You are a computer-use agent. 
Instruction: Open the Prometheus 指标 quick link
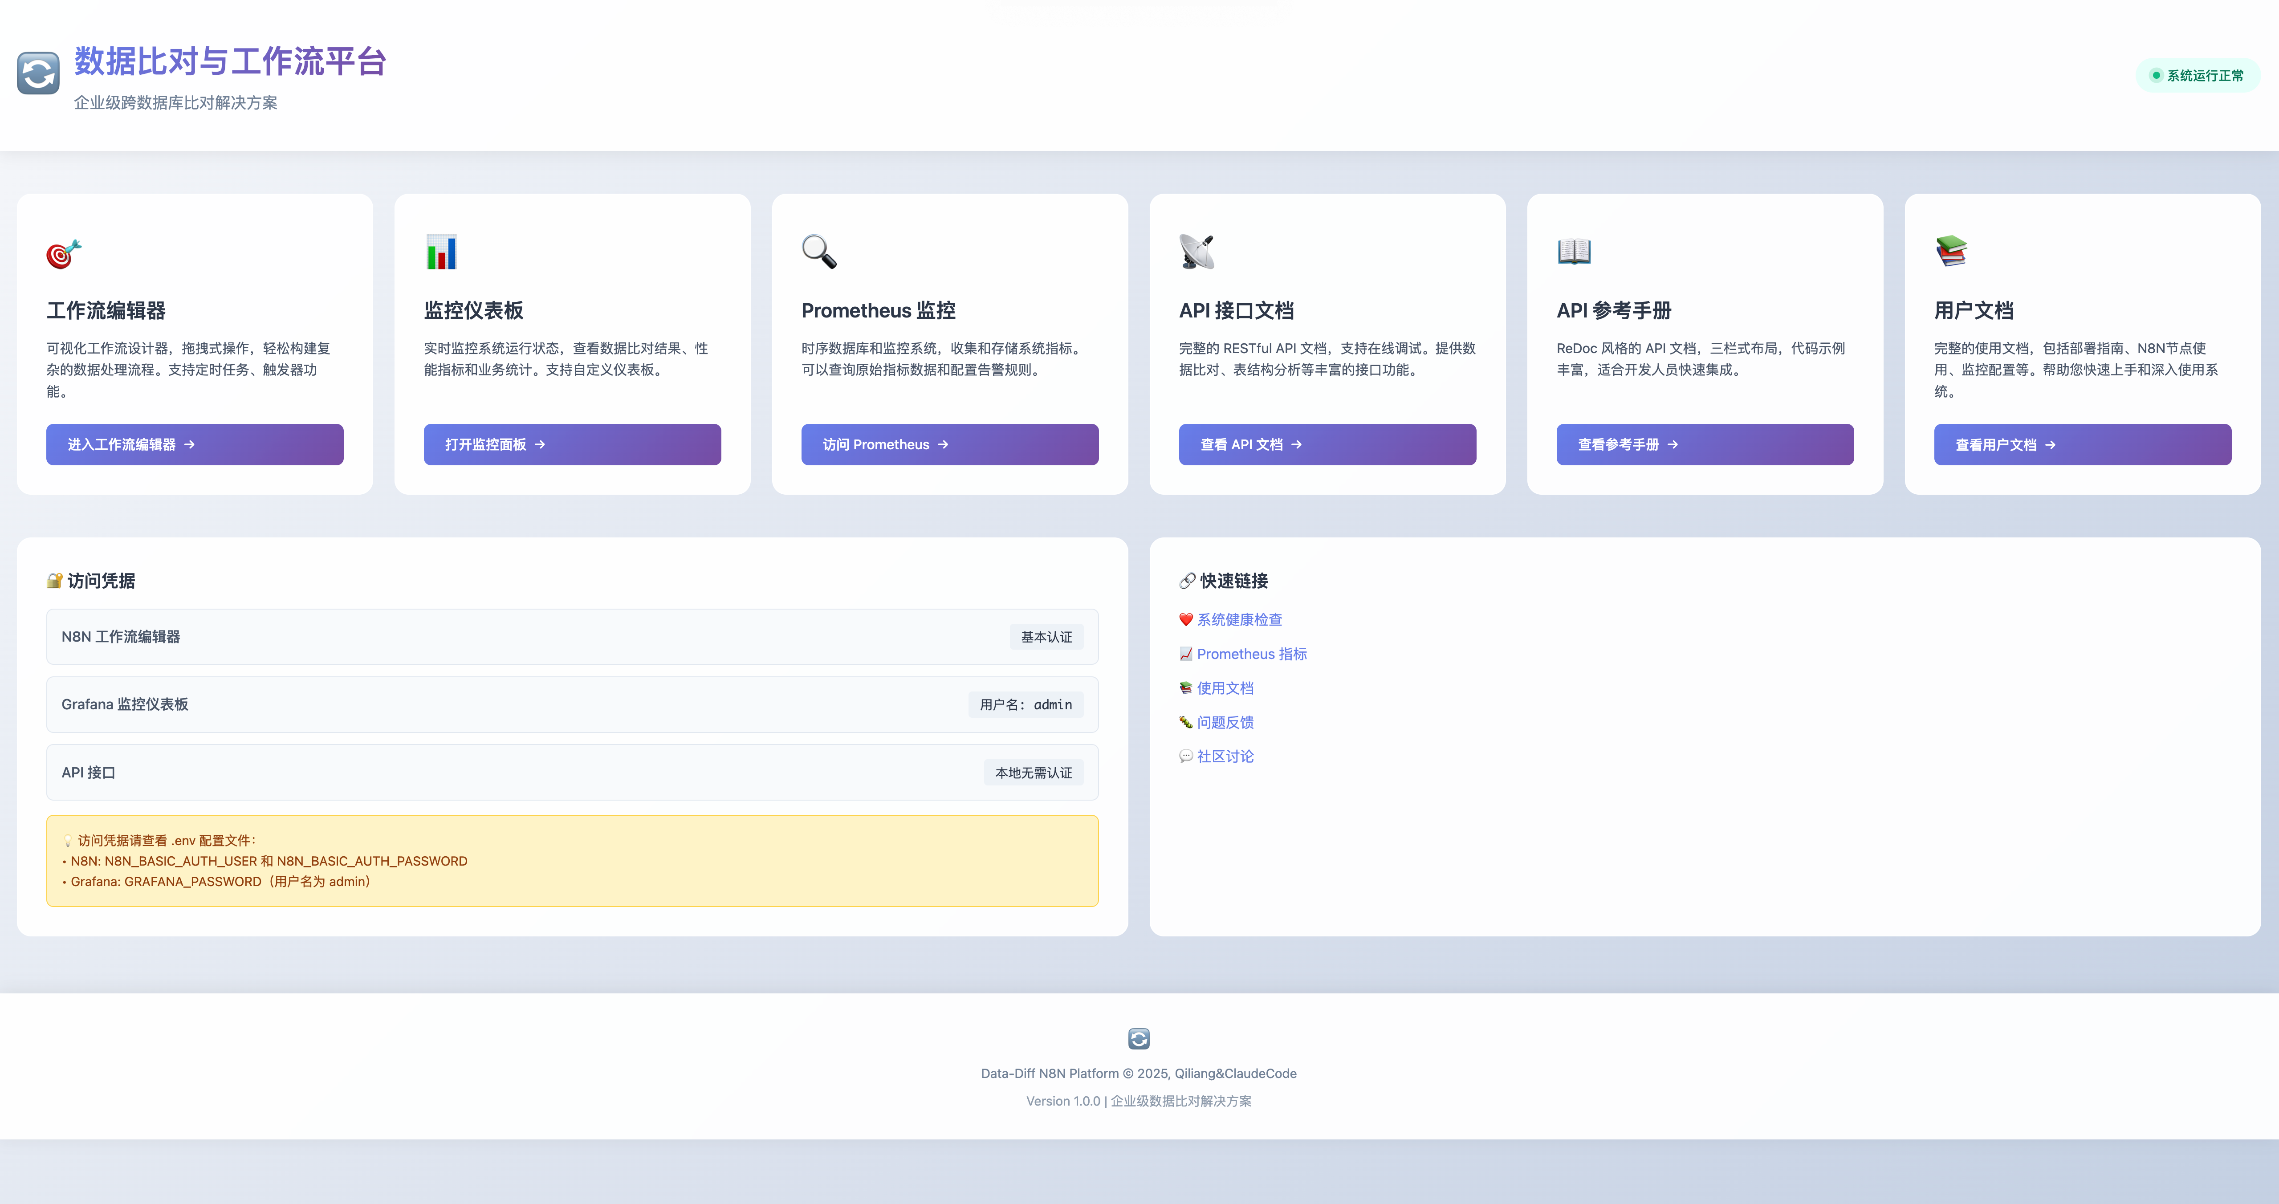pyautogui.click(x=1252, y=654)
